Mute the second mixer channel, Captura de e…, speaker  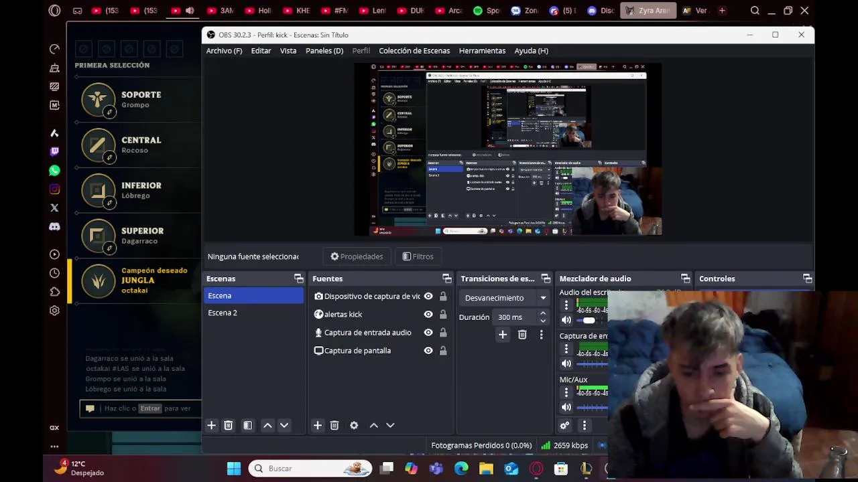566,364
